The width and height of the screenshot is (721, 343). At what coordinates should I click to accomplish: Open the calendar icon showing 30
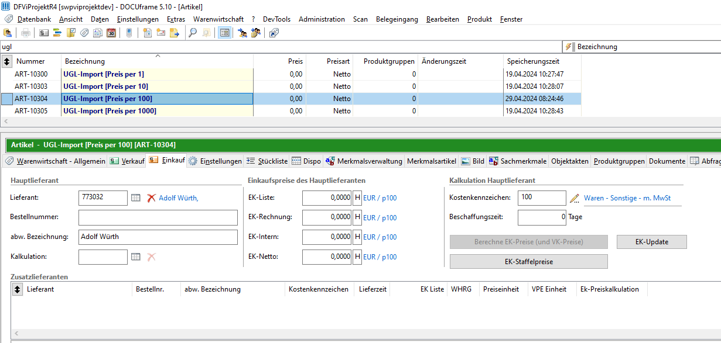point(111,33)
